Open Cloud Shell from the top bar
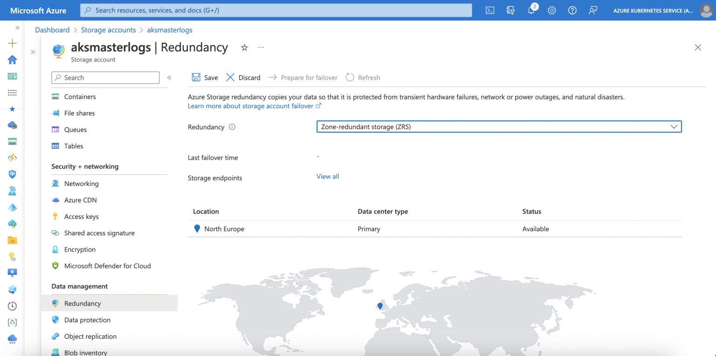This screenshot has width=716, height=356. [490, 10]
